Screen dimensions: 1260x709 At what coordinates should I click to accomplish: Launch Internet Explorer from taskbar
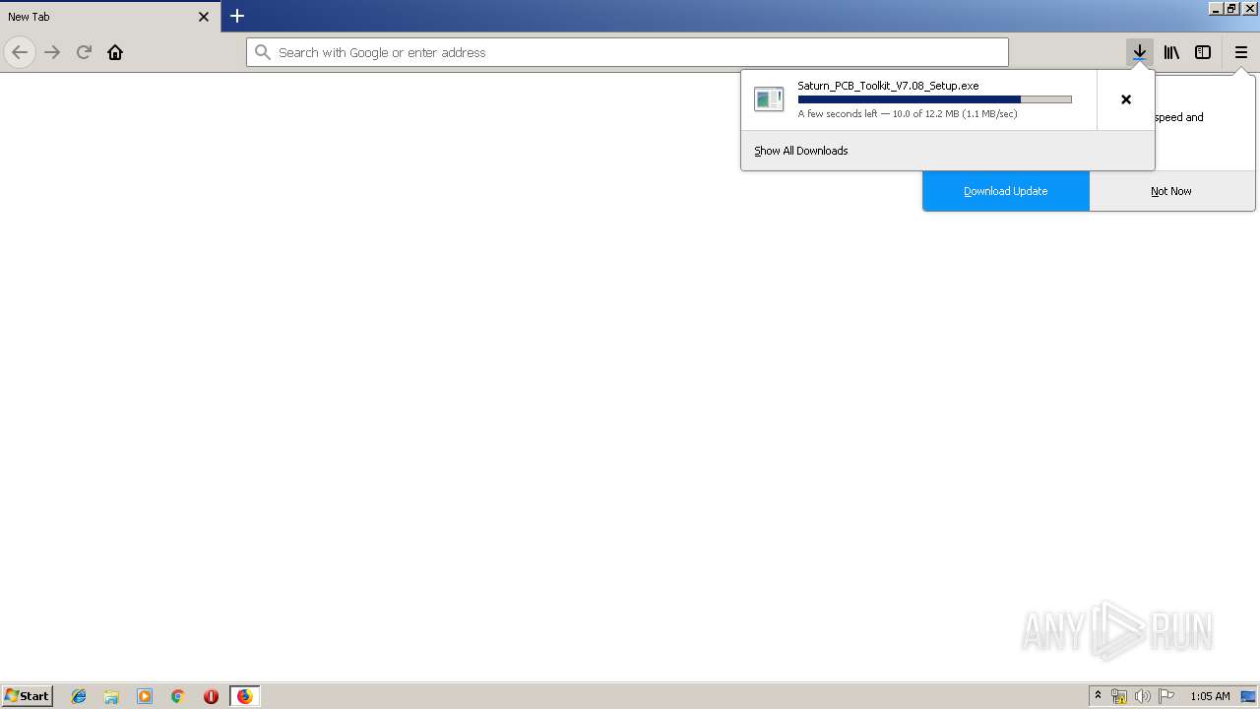click(x=79, y=696)
